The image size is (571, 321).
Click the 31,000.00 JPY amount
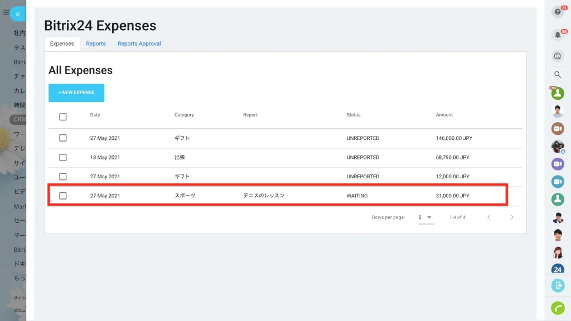tap(452, 196)
